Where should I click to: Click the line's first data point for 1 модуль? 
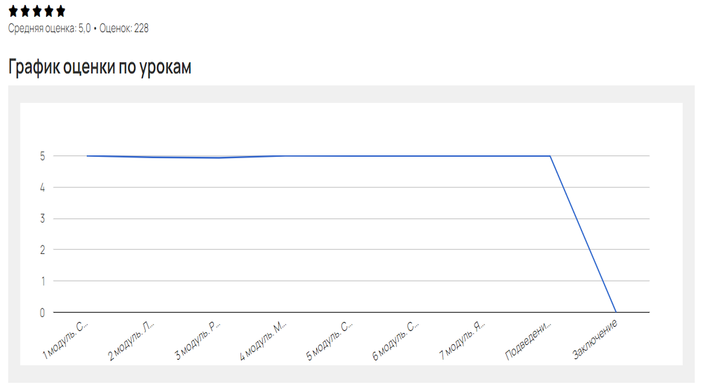click(x=87, y=156)
